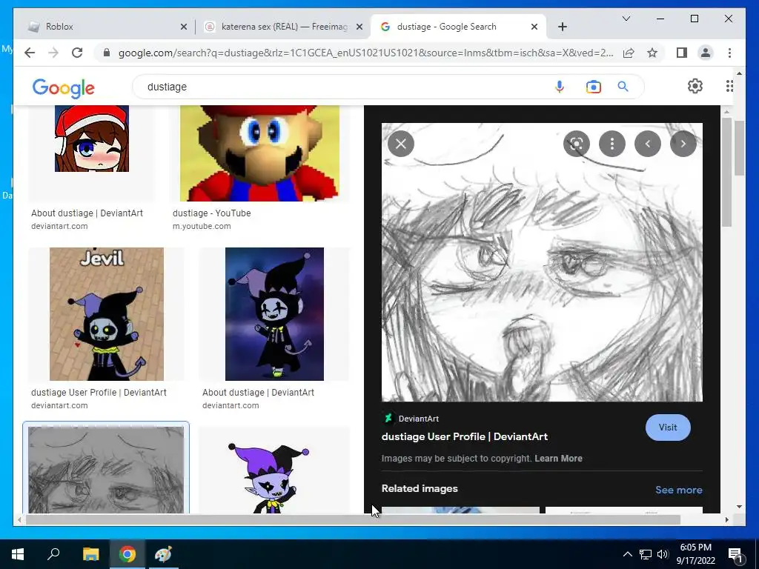
Task: Reload the current page
Action: coord(77,53)
